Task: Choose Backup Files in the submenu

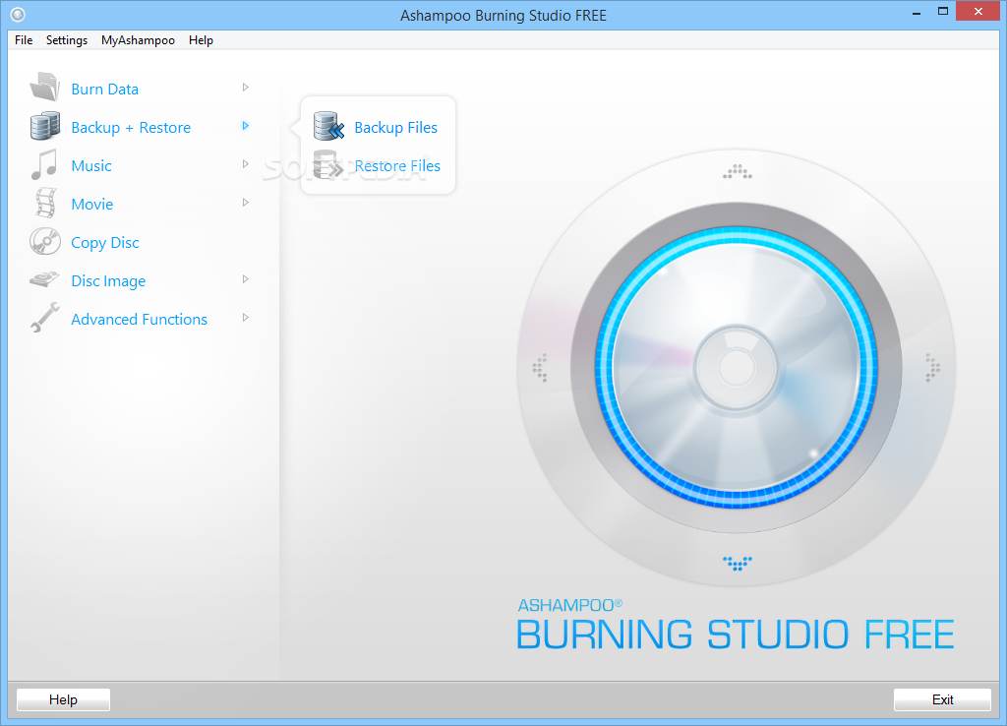Action: [395, 128]
